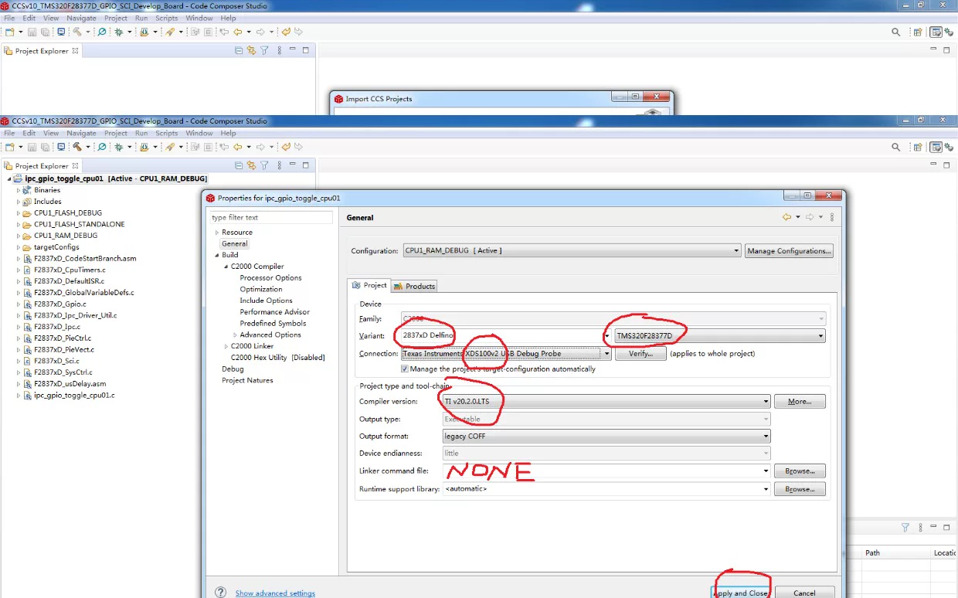Click Cancel button in Properties dialog
The image size is (958, 598).
click(x=804, y=593)
